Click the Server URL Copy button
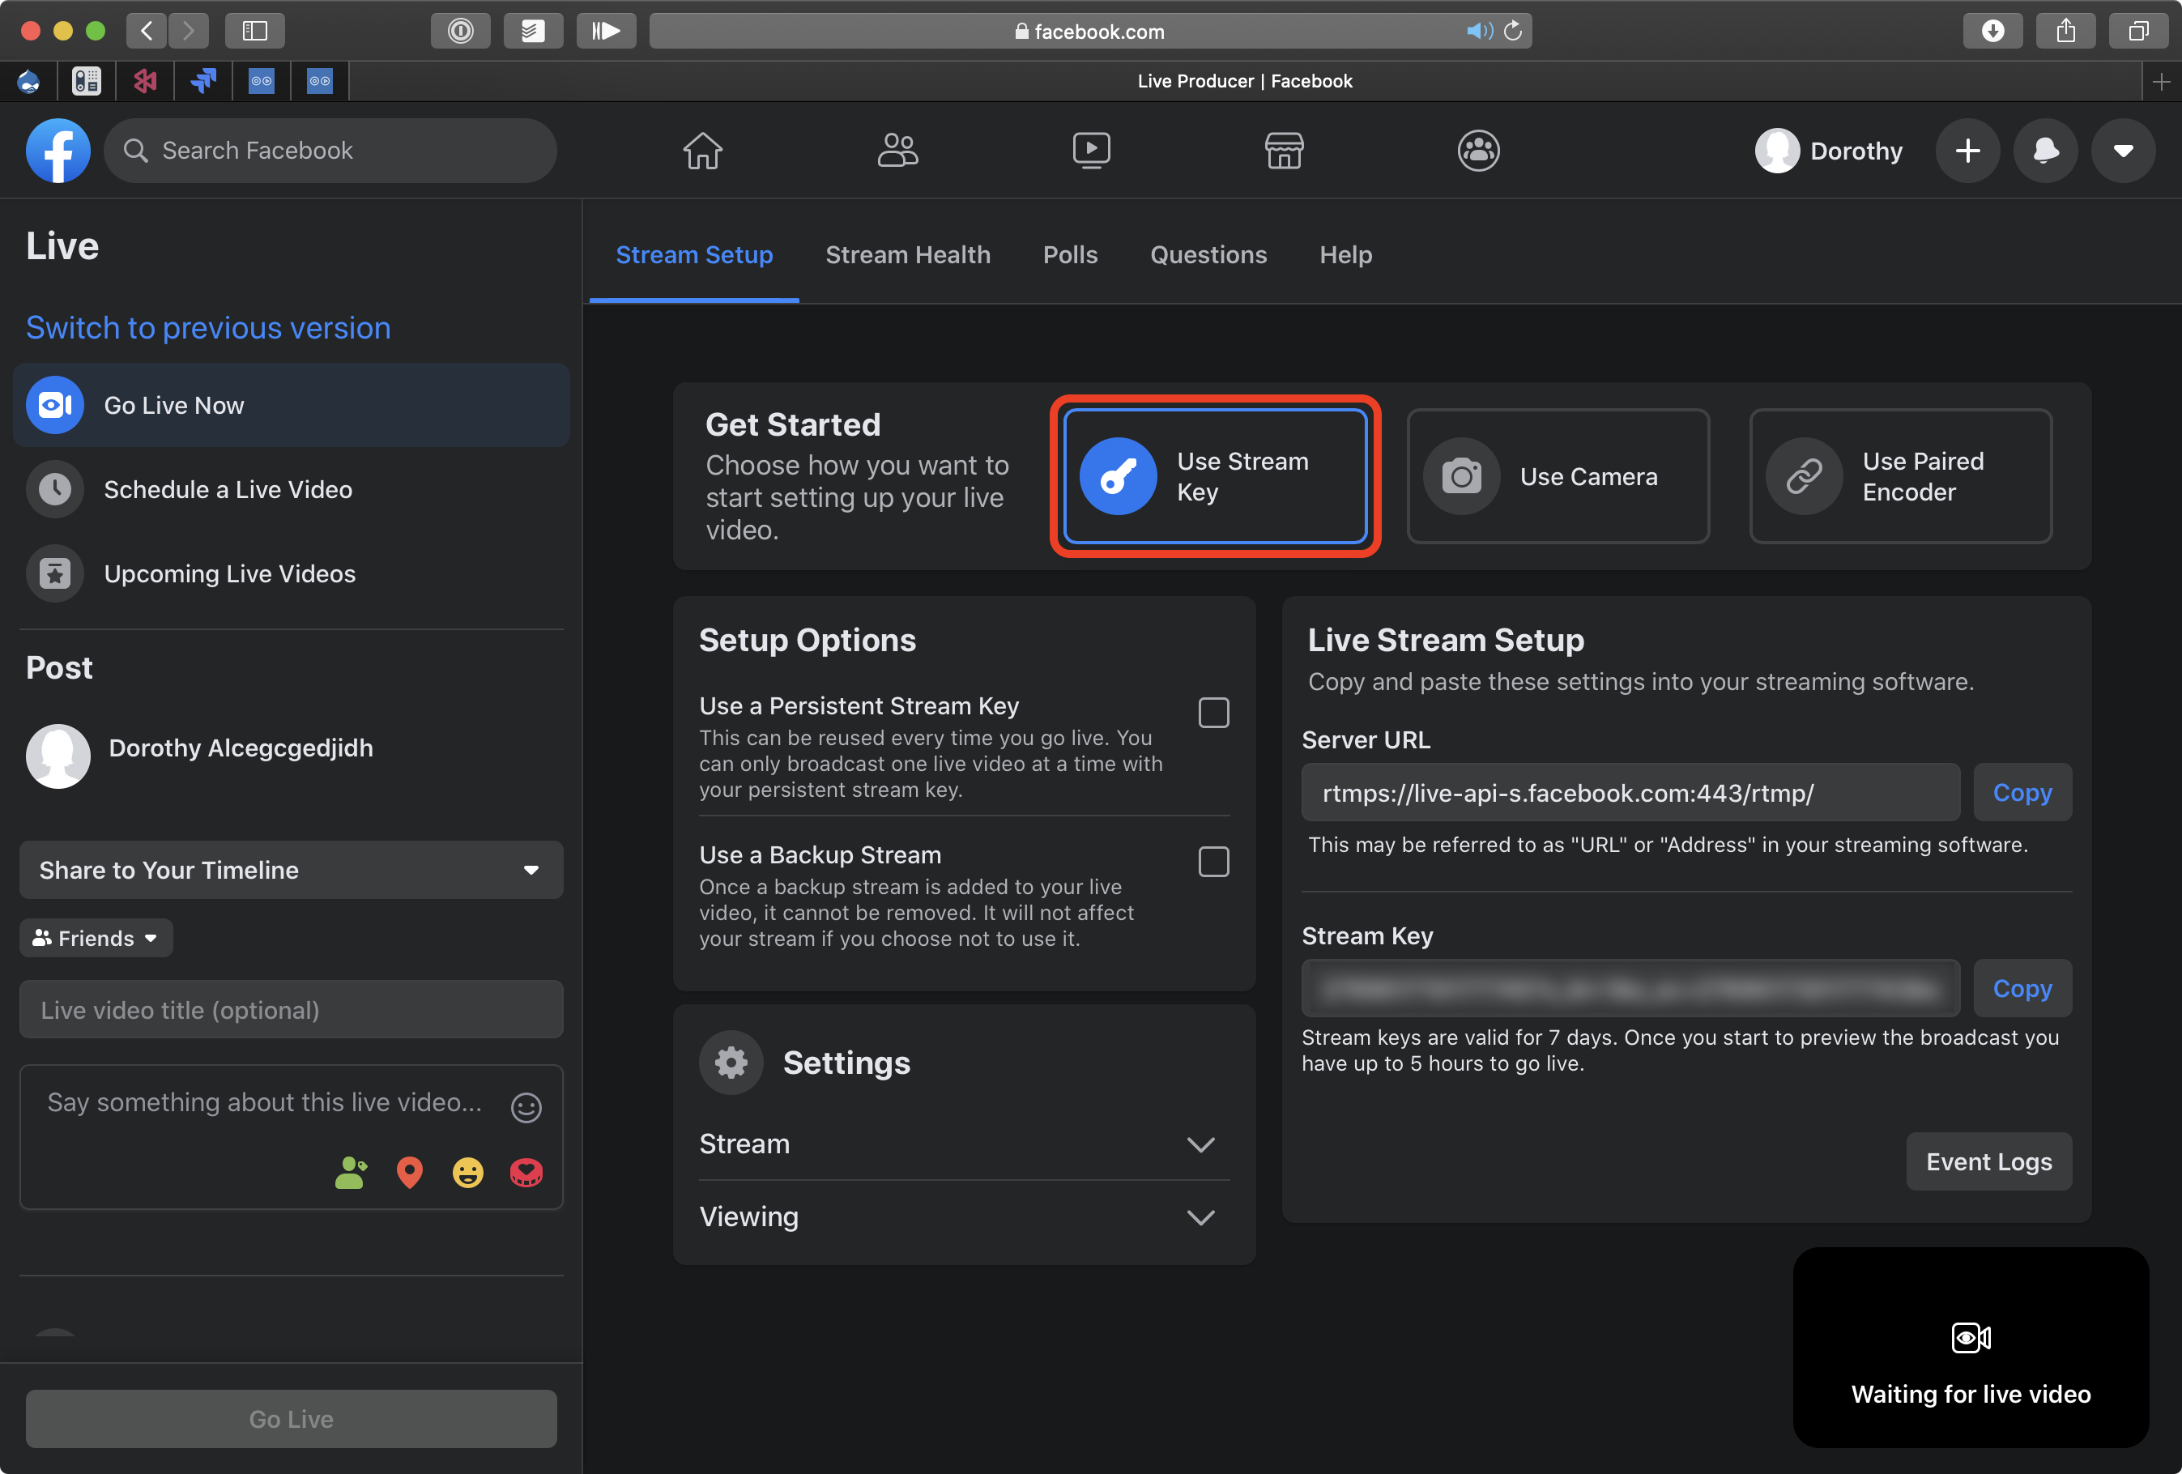The height and width of the screenshot is (1474, 2182). (2021, 791)
